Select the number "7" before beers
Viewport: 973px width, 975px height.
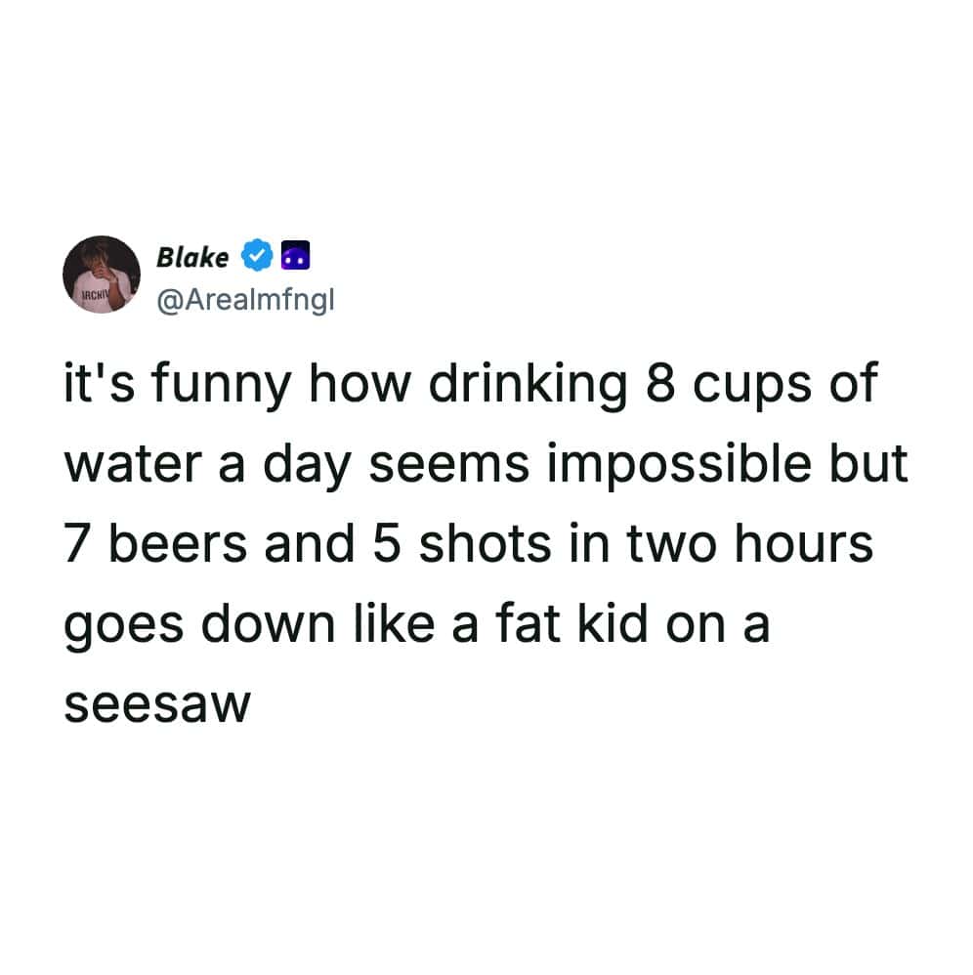(78, 544)
